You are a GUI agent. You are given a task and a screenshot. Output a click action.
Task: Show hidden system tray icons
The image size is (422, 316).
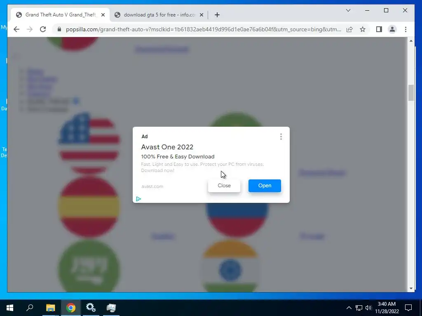[349, 308]
